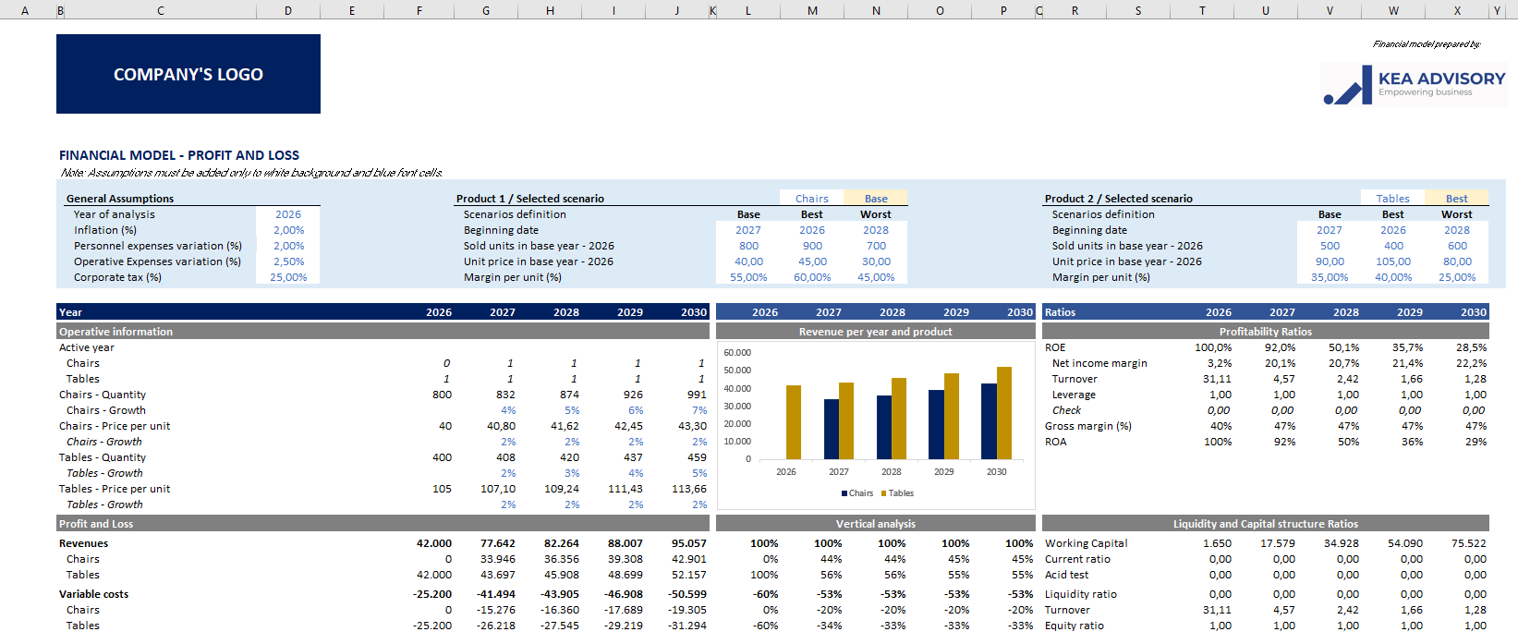Select Product 1 Best sold units cell 900
The image size is (1518, 632).
click(812, 246)
